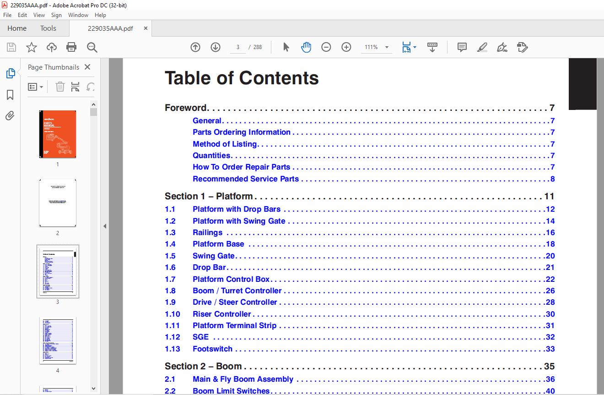Bookmark the document with the star icon
The width and height of the screenshot is (604, 395).
tap(32, 47)
